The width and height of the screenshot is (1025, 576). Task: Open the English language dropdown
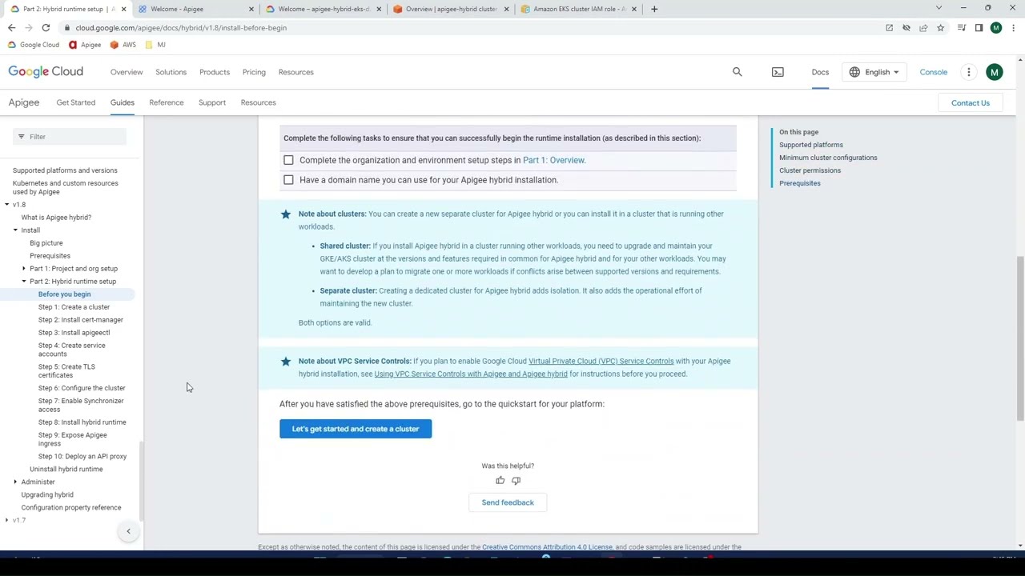pyautogui.click(x=874, y=72)
